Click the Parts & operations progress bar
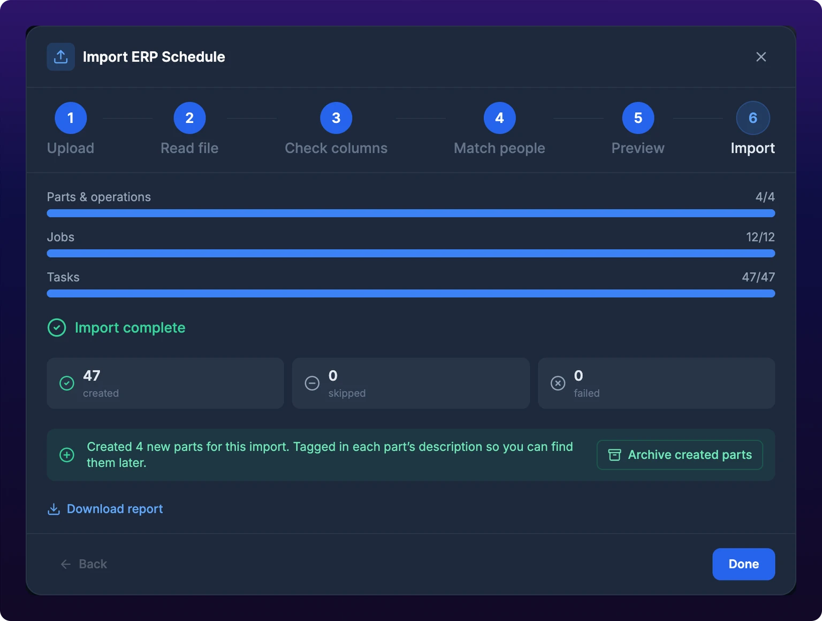822x621 pixels. click(x=411, y=213)
